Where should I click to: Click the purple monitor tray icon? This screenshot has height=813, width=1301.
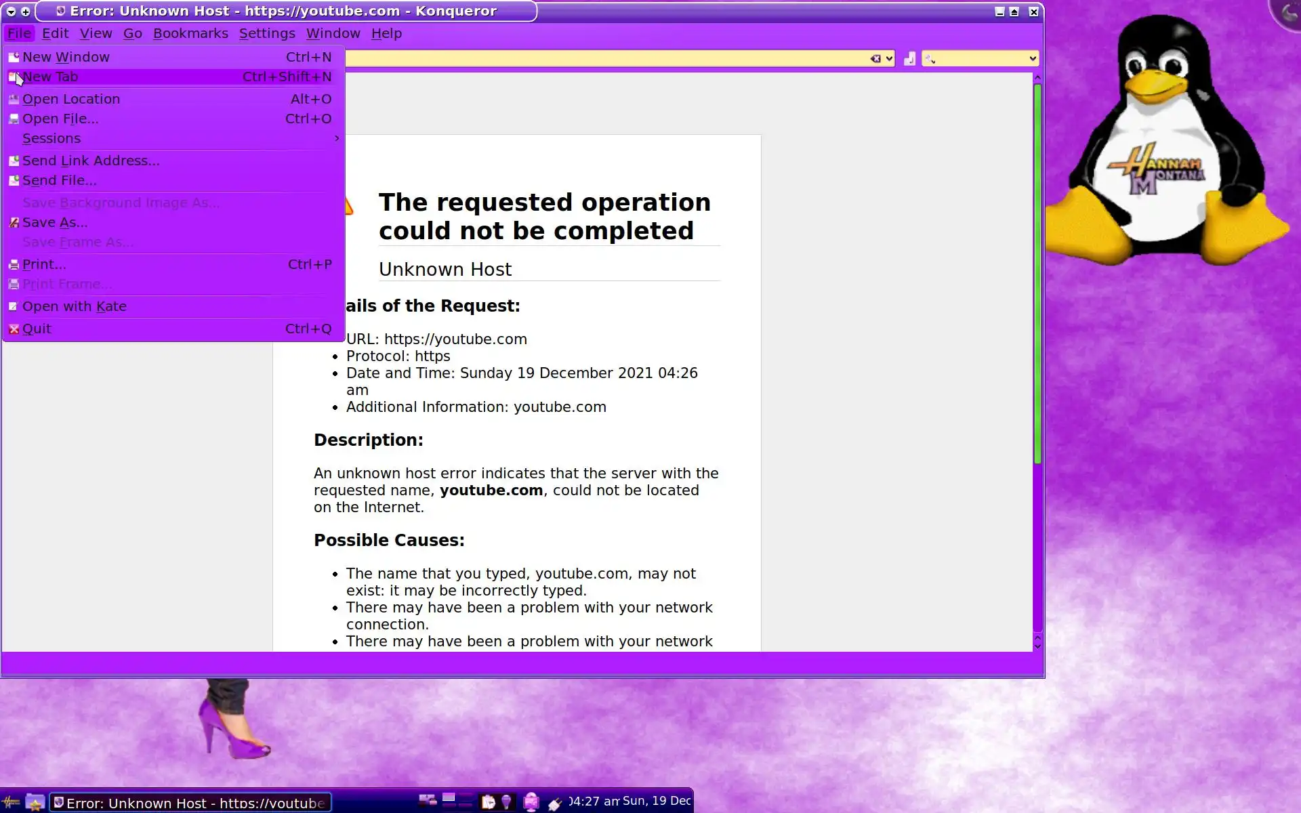(531, 802)
